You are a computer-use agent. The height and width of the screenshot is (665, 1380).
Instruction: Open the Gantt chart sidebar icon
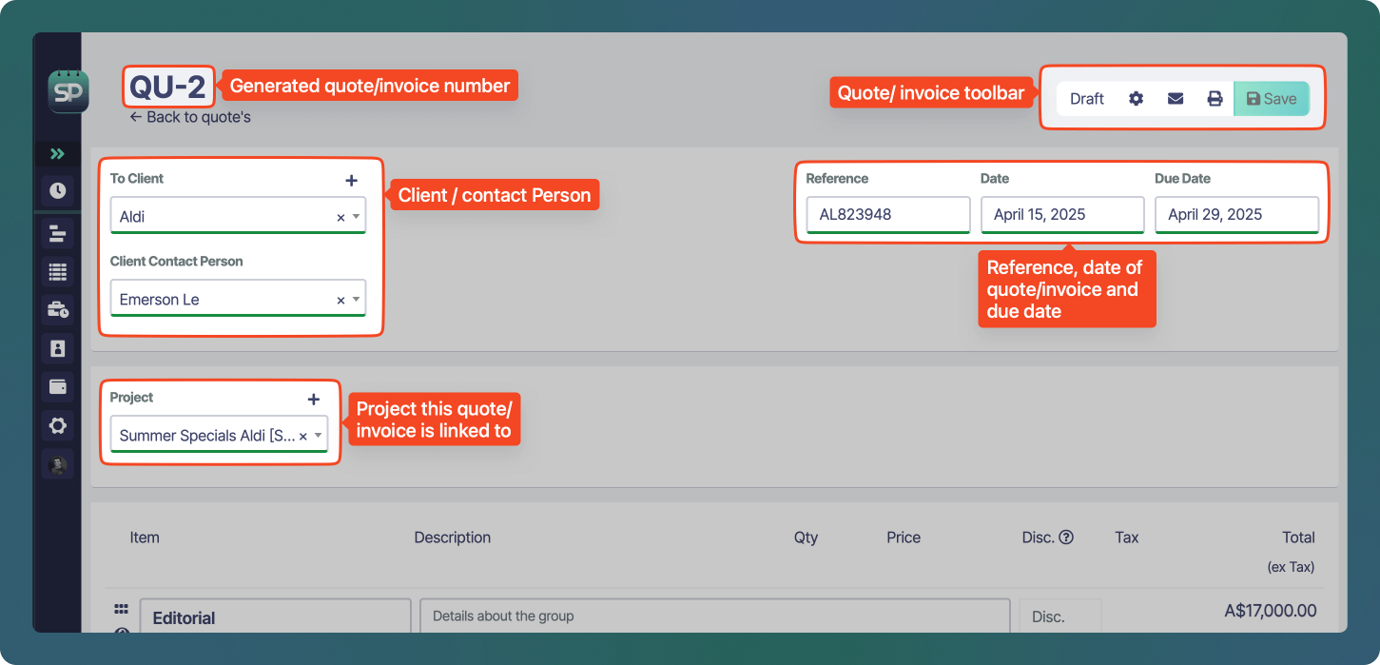click(58, 233)
